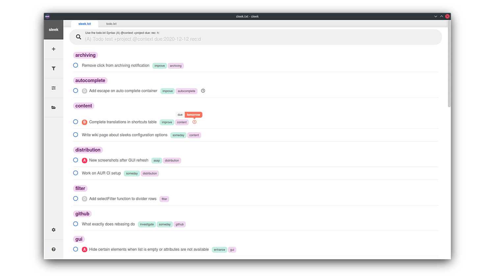Click the sleek app icon in title bar
Image resolution: width=495 pixels, height=278 pixels.
coord(47,16)
